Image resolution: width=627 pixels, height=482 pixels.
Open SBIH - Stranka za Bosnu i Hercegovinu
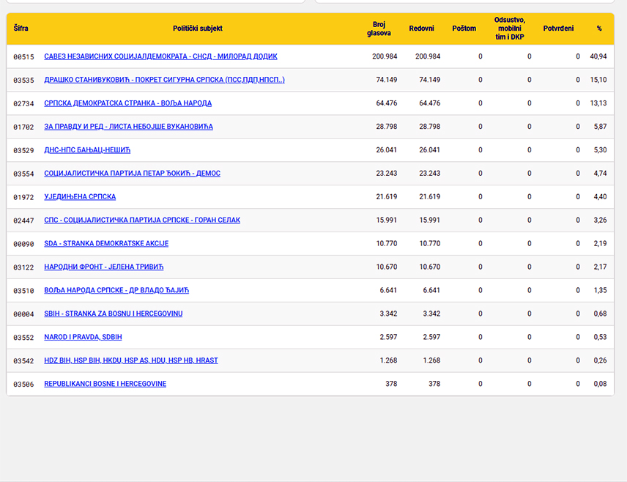[x=113, y=314]
